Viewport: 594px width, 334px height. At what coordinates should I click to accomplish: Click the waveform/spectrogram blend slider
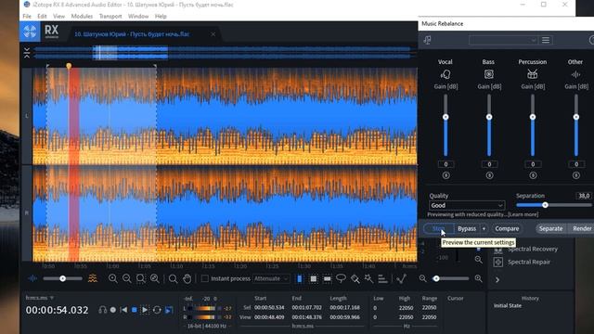point(62,278)
